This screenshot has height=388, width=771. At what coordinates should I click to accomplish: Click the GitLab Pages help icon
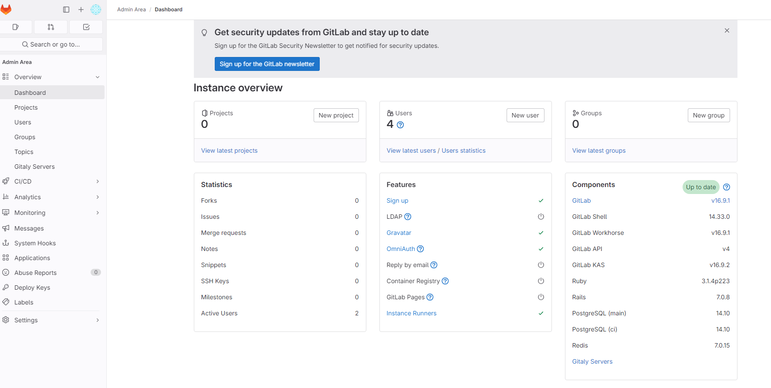[x=430, y=297]
